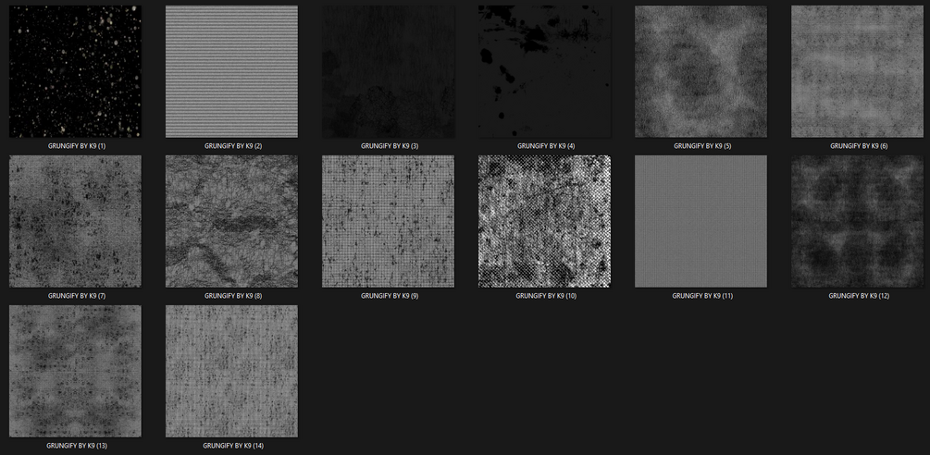
Task: Select the caption "GRUNGIFY BY K9 (11)"
Action: 703,296
